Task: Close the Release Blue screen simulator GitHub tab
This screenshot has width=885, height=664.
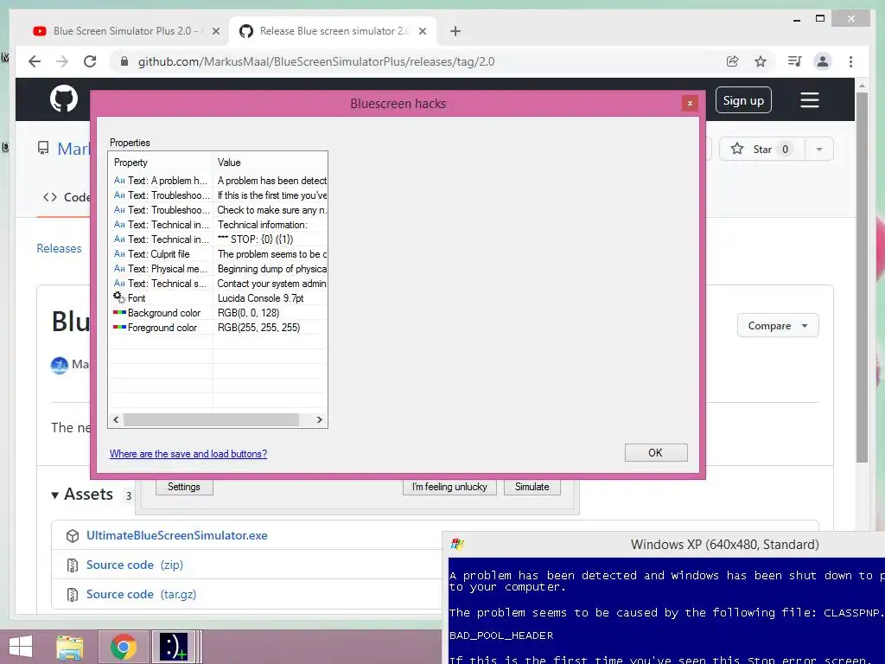Action: click(x=422, y=31)
